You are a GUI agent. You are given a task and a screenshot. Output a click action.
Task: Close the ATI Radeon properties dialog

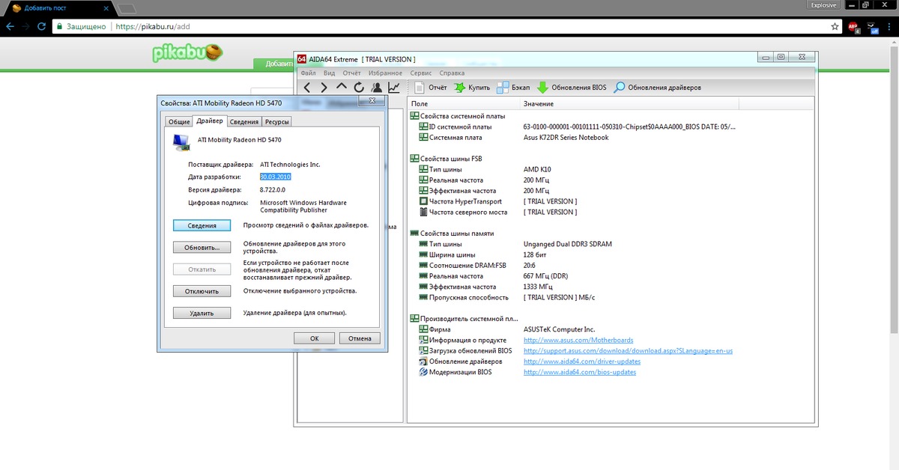point(370,100)
